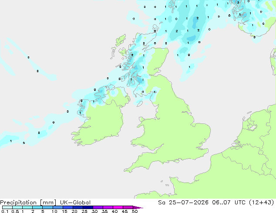The height and width of the screenshot is (213, 276).
Task: Click the legend label '0.1'
Action: coord(5,211)
